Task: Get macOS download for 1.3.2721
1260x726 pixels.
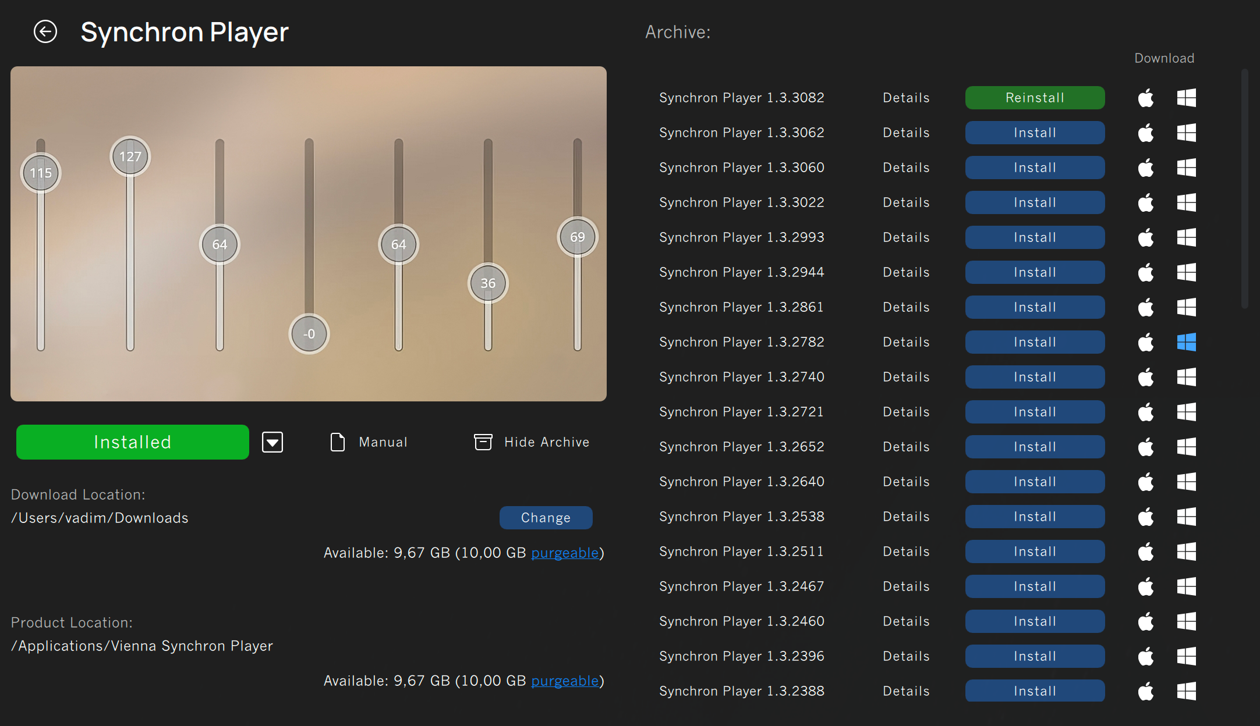Action: pos(1146,412)
